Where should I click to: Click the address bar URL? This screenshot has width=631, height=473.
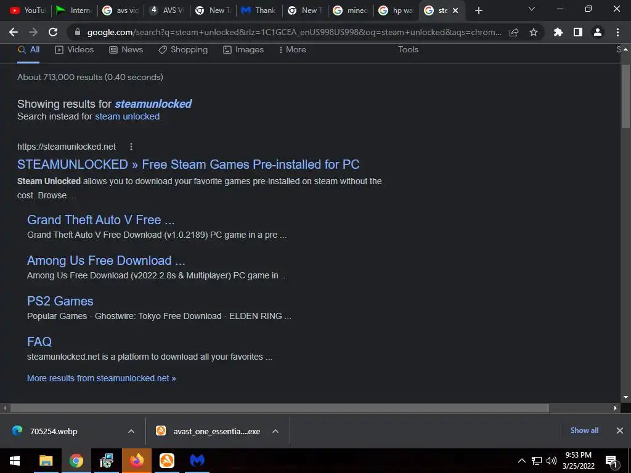coord(294,32)
